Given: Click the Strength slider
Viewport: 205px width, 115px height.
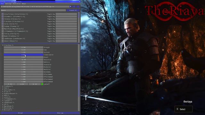Looking at the screenshot, I should pos(23,47).
